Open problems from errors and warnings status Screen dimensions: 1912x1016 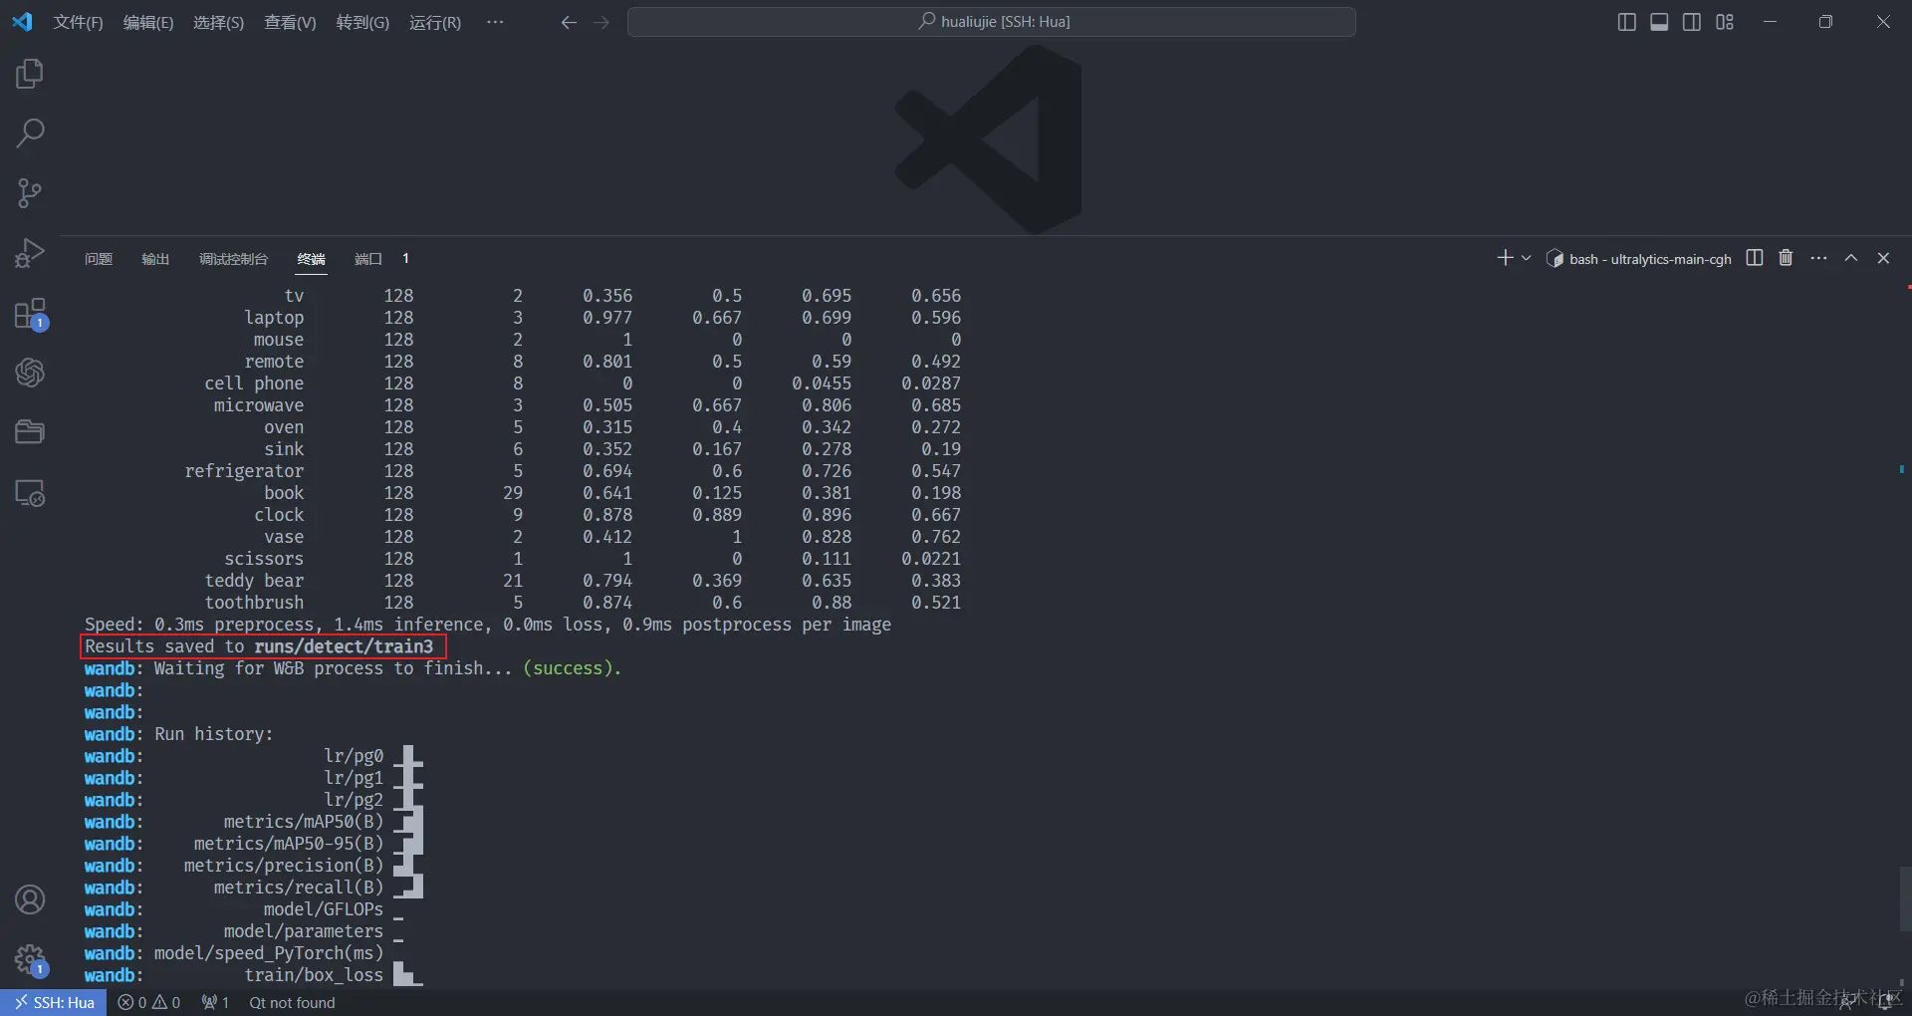tap(148, 1002)
